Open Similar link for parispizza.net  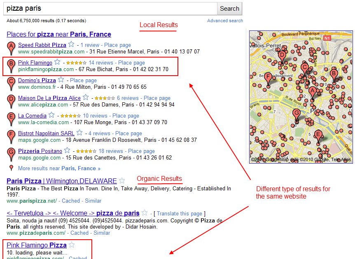93,201
